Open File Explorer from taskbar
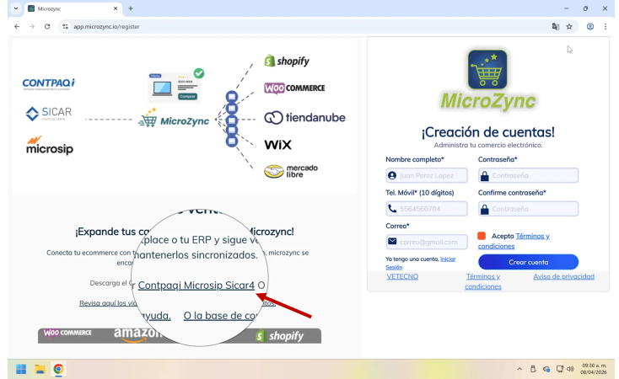Screen dimensions: 619x379 pyautogui.click(x=40, y=369)
